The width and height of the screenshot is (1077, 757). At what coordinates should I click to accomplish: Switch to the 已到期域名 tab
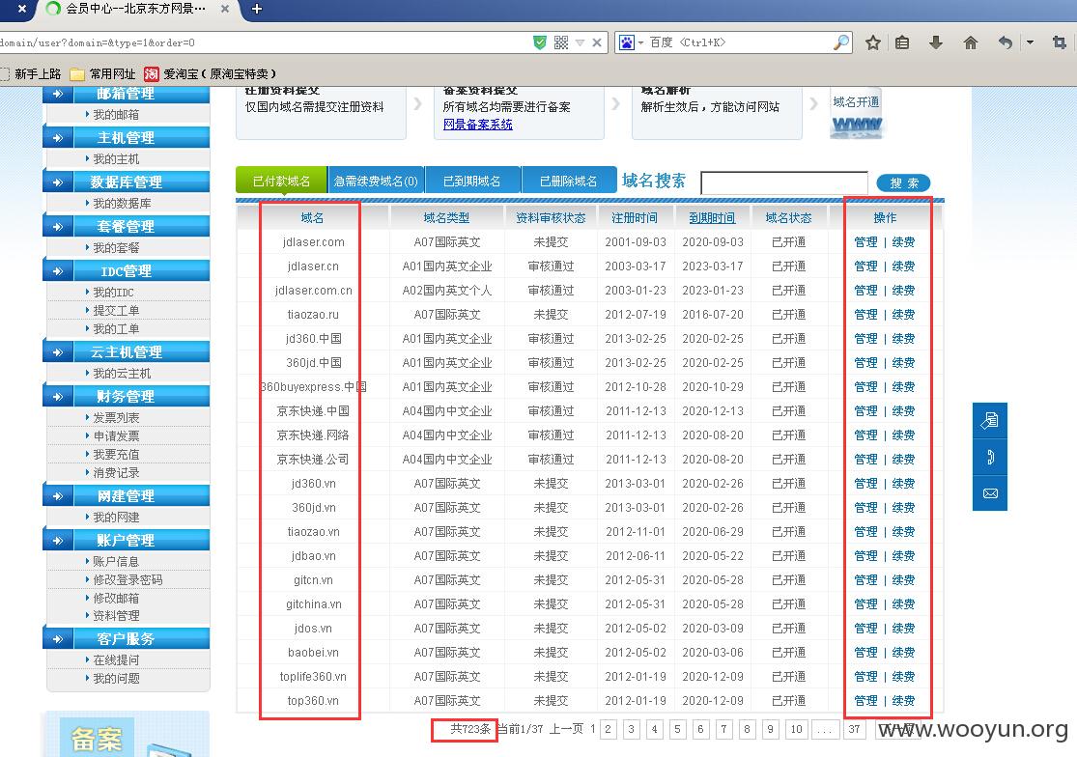tap(472, 182)
